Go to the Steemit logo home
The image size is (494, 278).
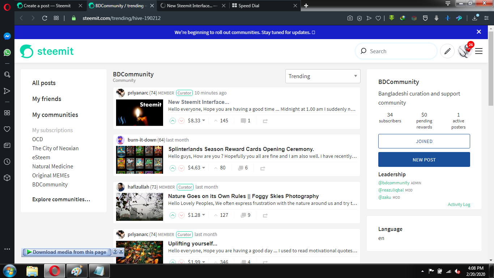pos(47,51)
